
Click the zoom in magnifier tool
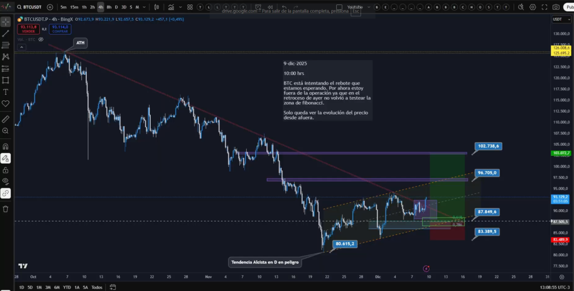[x=6, y=132]
